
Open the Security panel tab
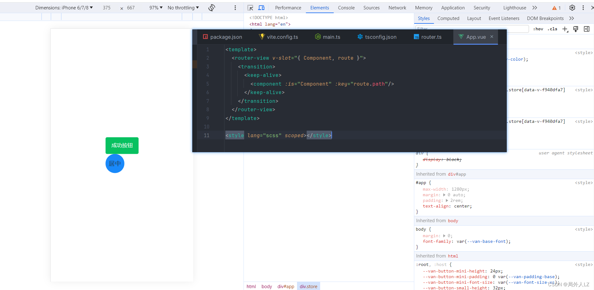click(482, 8)
